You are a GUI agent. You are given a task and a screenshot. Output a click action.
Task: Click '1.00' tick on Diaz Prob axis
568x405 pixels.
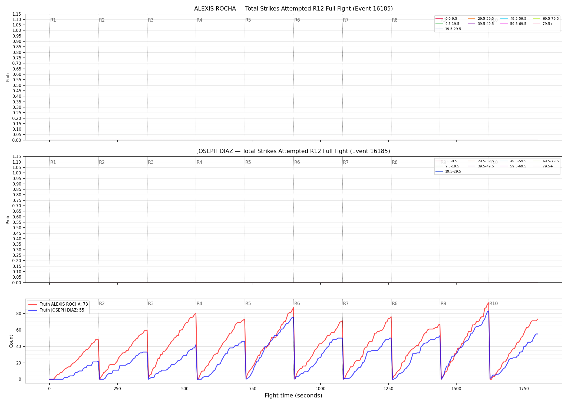tap(17, 173)
